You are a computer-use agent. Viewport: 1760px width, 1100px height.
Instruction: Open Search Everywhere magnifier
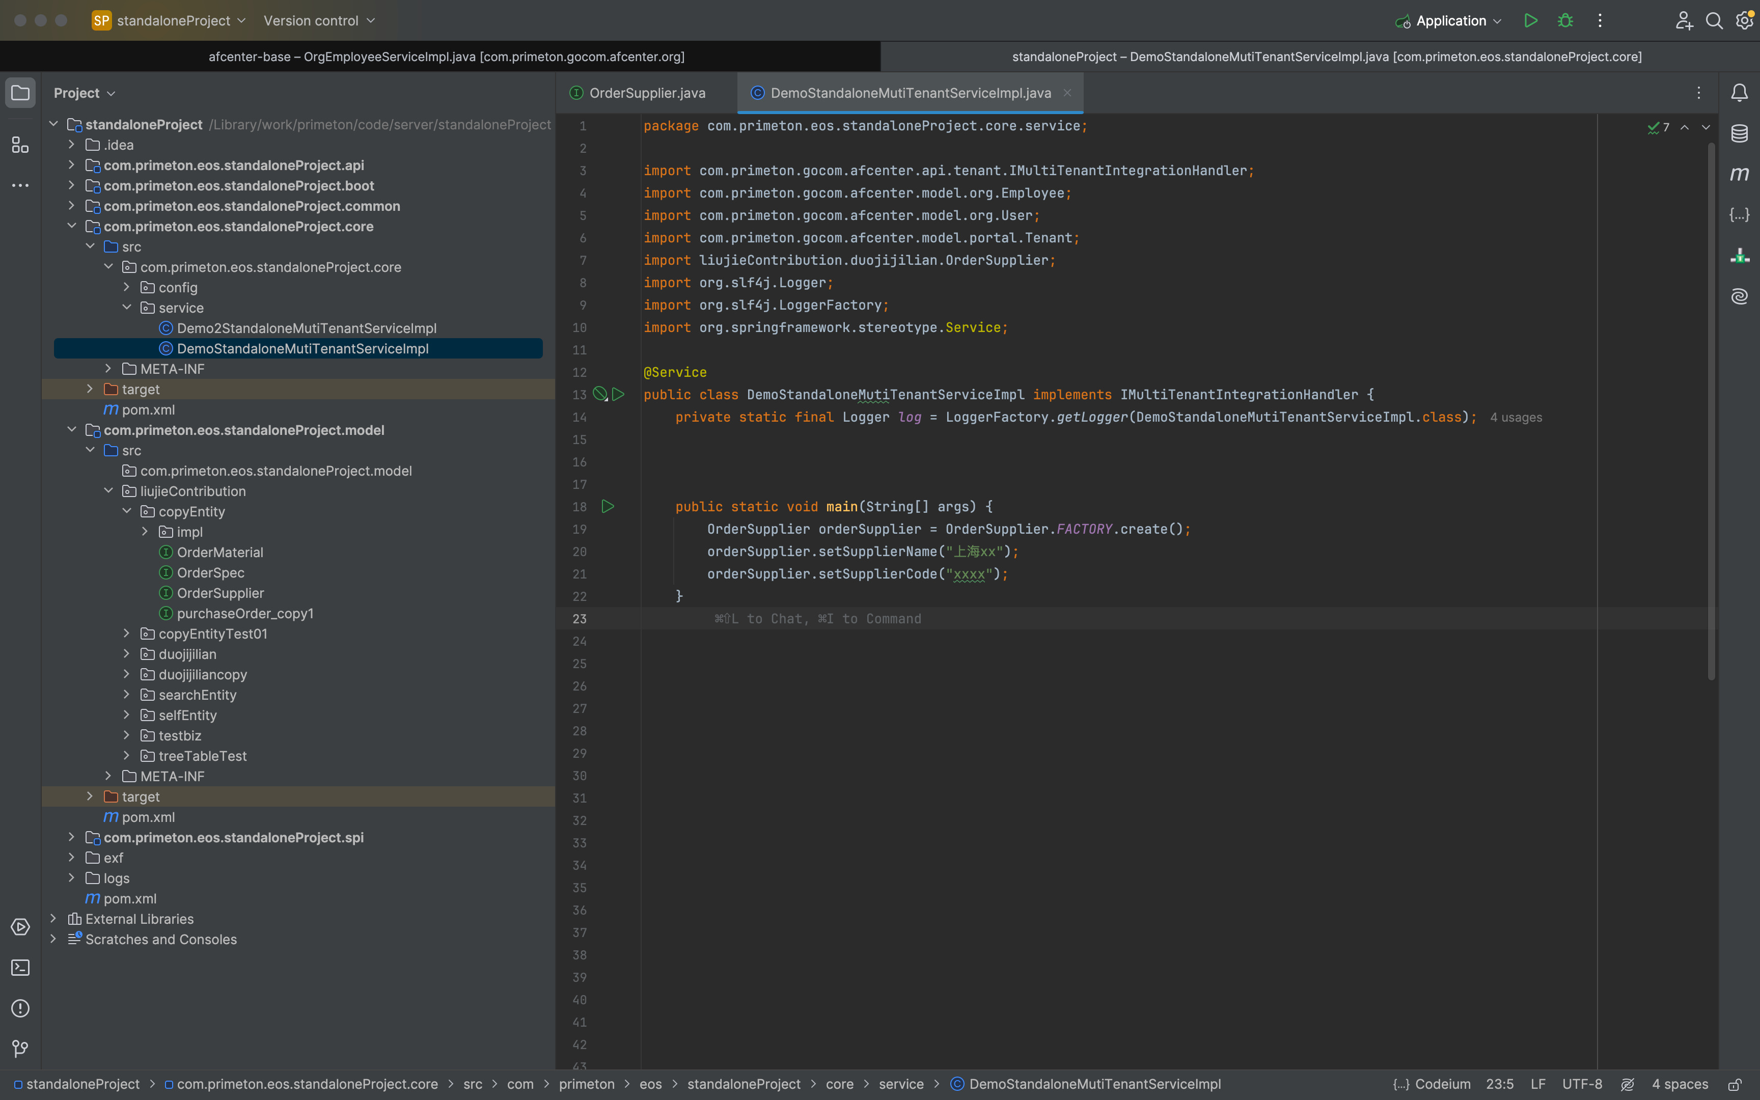(1714, 20)
